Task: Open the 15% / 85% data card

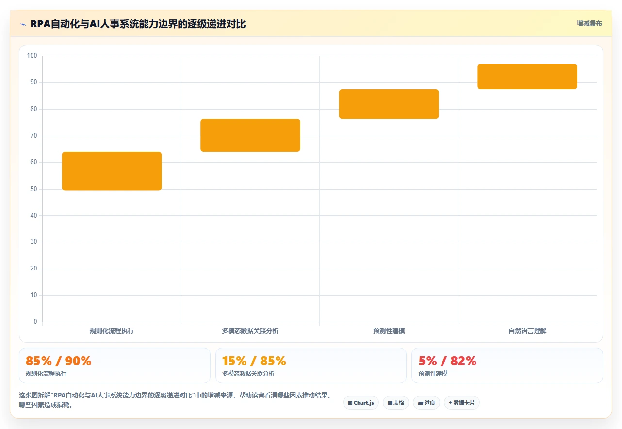Action: click(x=311, y=365)
